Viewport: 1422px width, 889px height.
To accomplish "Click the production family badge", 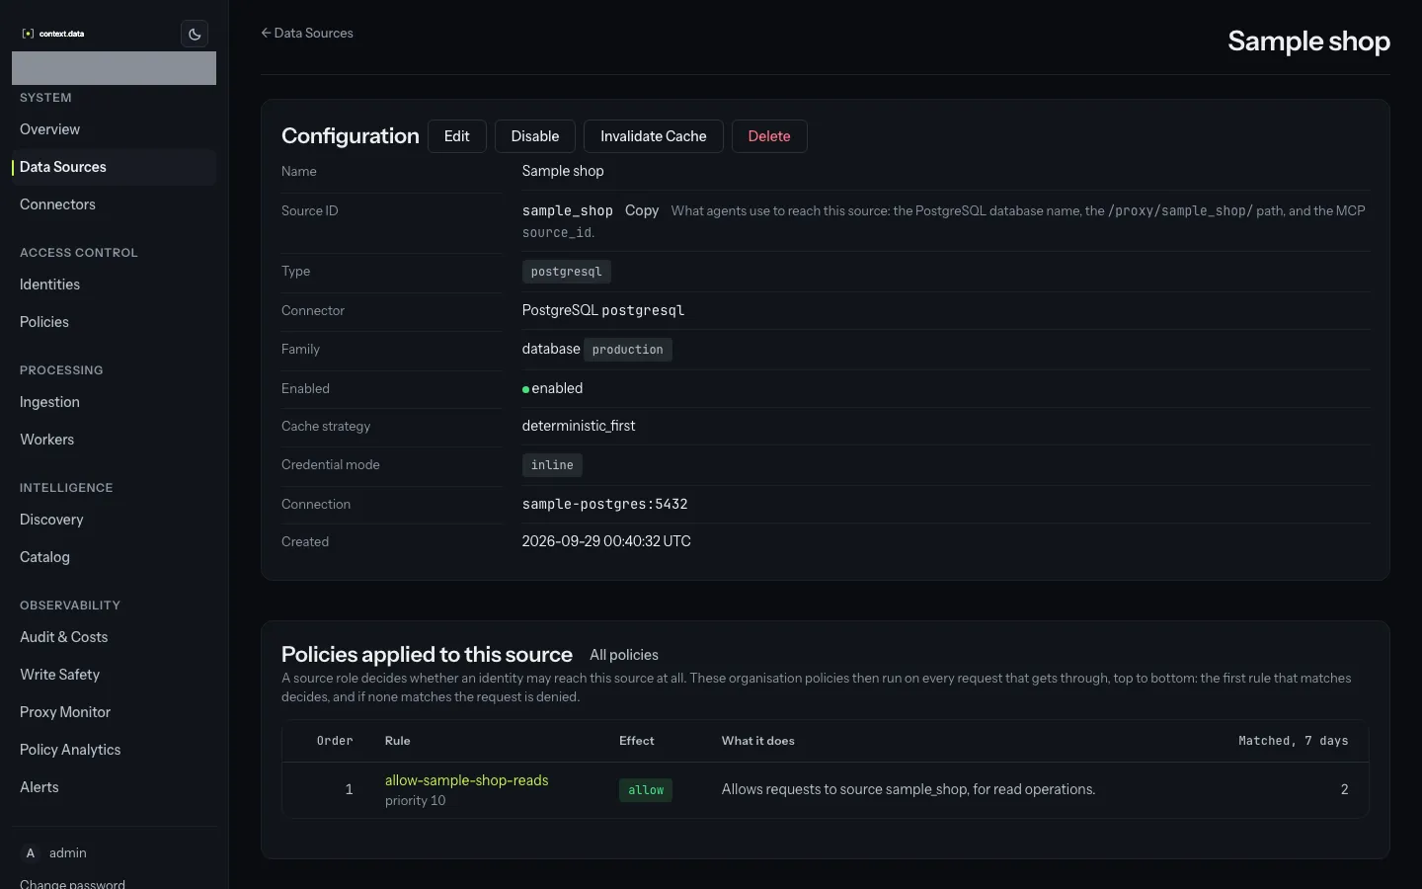I will (x=628, y=350).
